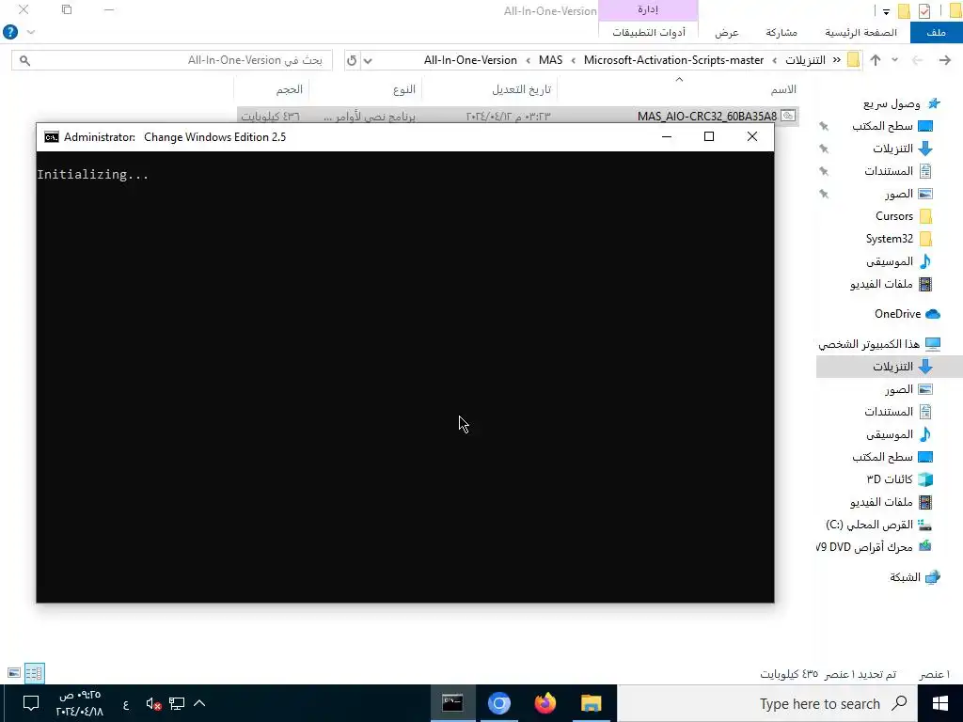Viewport: 963px width, 722px height.
Task: Refresh the folder view
Action: pos(352,60)
